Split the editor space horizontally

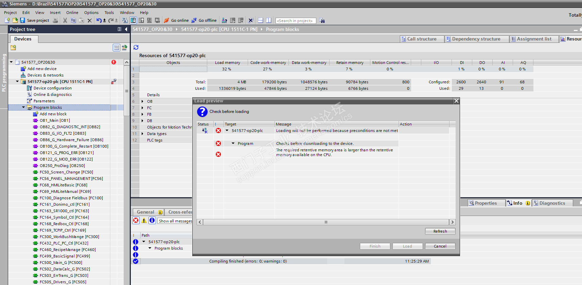click(261, 20)
